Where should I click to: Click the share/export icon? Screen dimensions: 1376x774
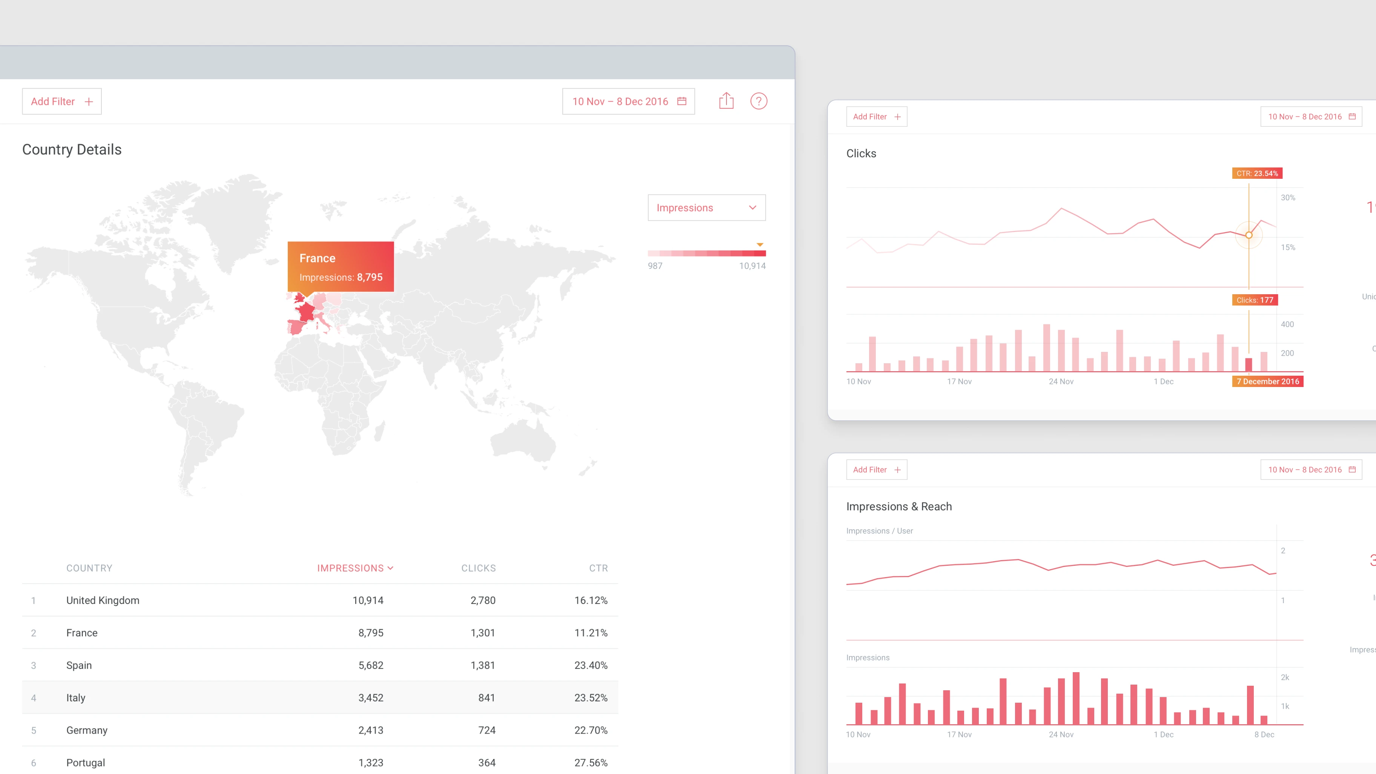pos(726,101)
